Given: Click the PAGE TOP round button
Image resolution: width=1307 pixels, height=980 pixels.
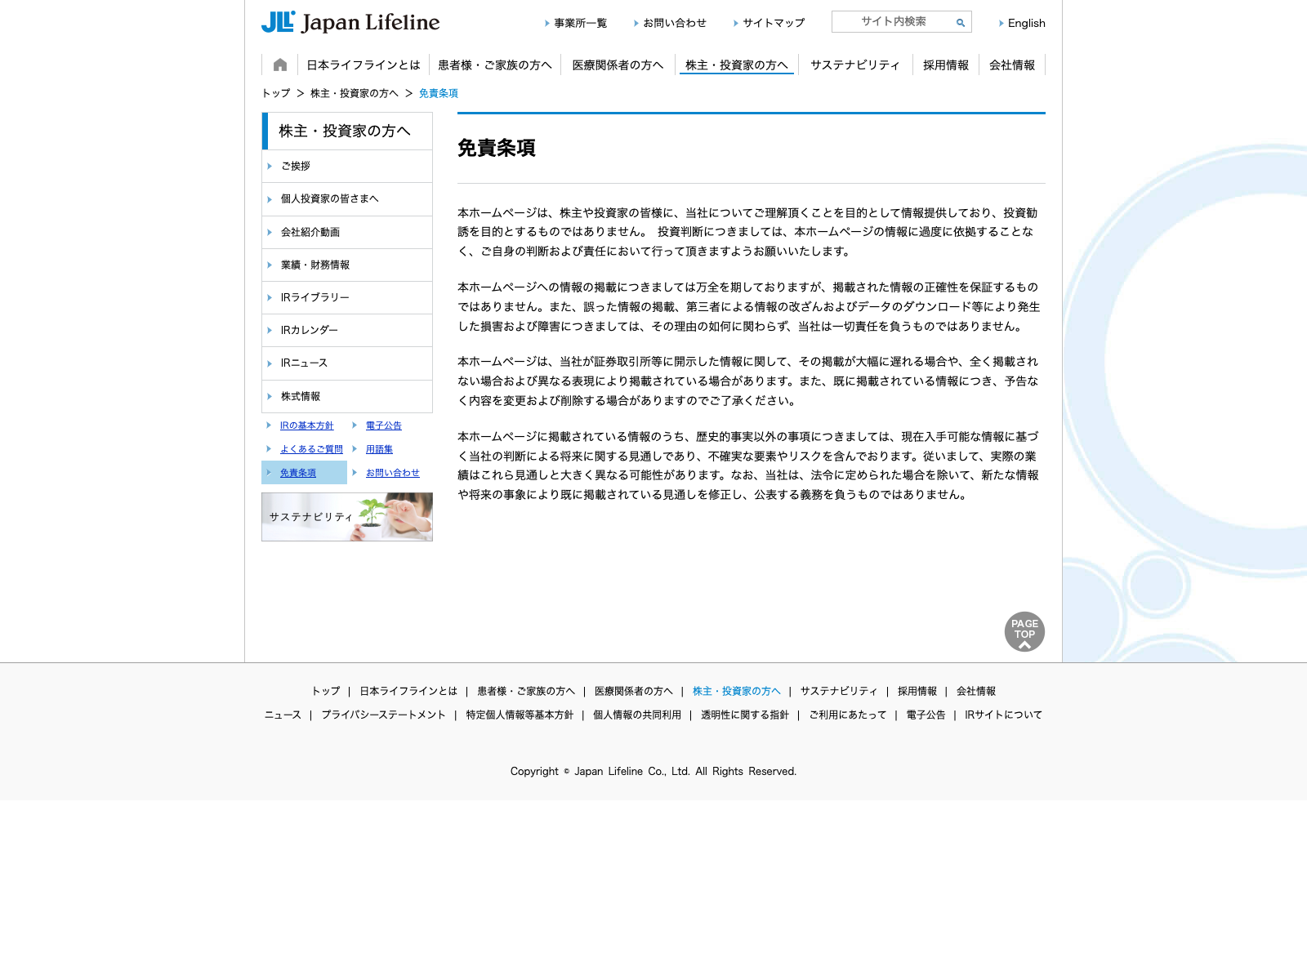Looking at the screenshot, I should [1024, 631].
